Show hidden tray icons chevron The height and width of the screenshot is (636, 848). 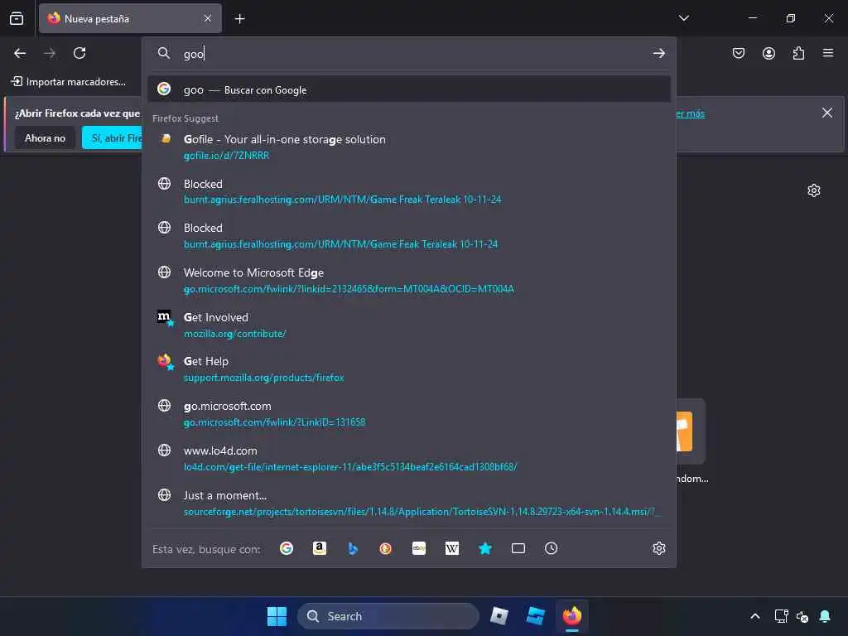tap(755, 616)
